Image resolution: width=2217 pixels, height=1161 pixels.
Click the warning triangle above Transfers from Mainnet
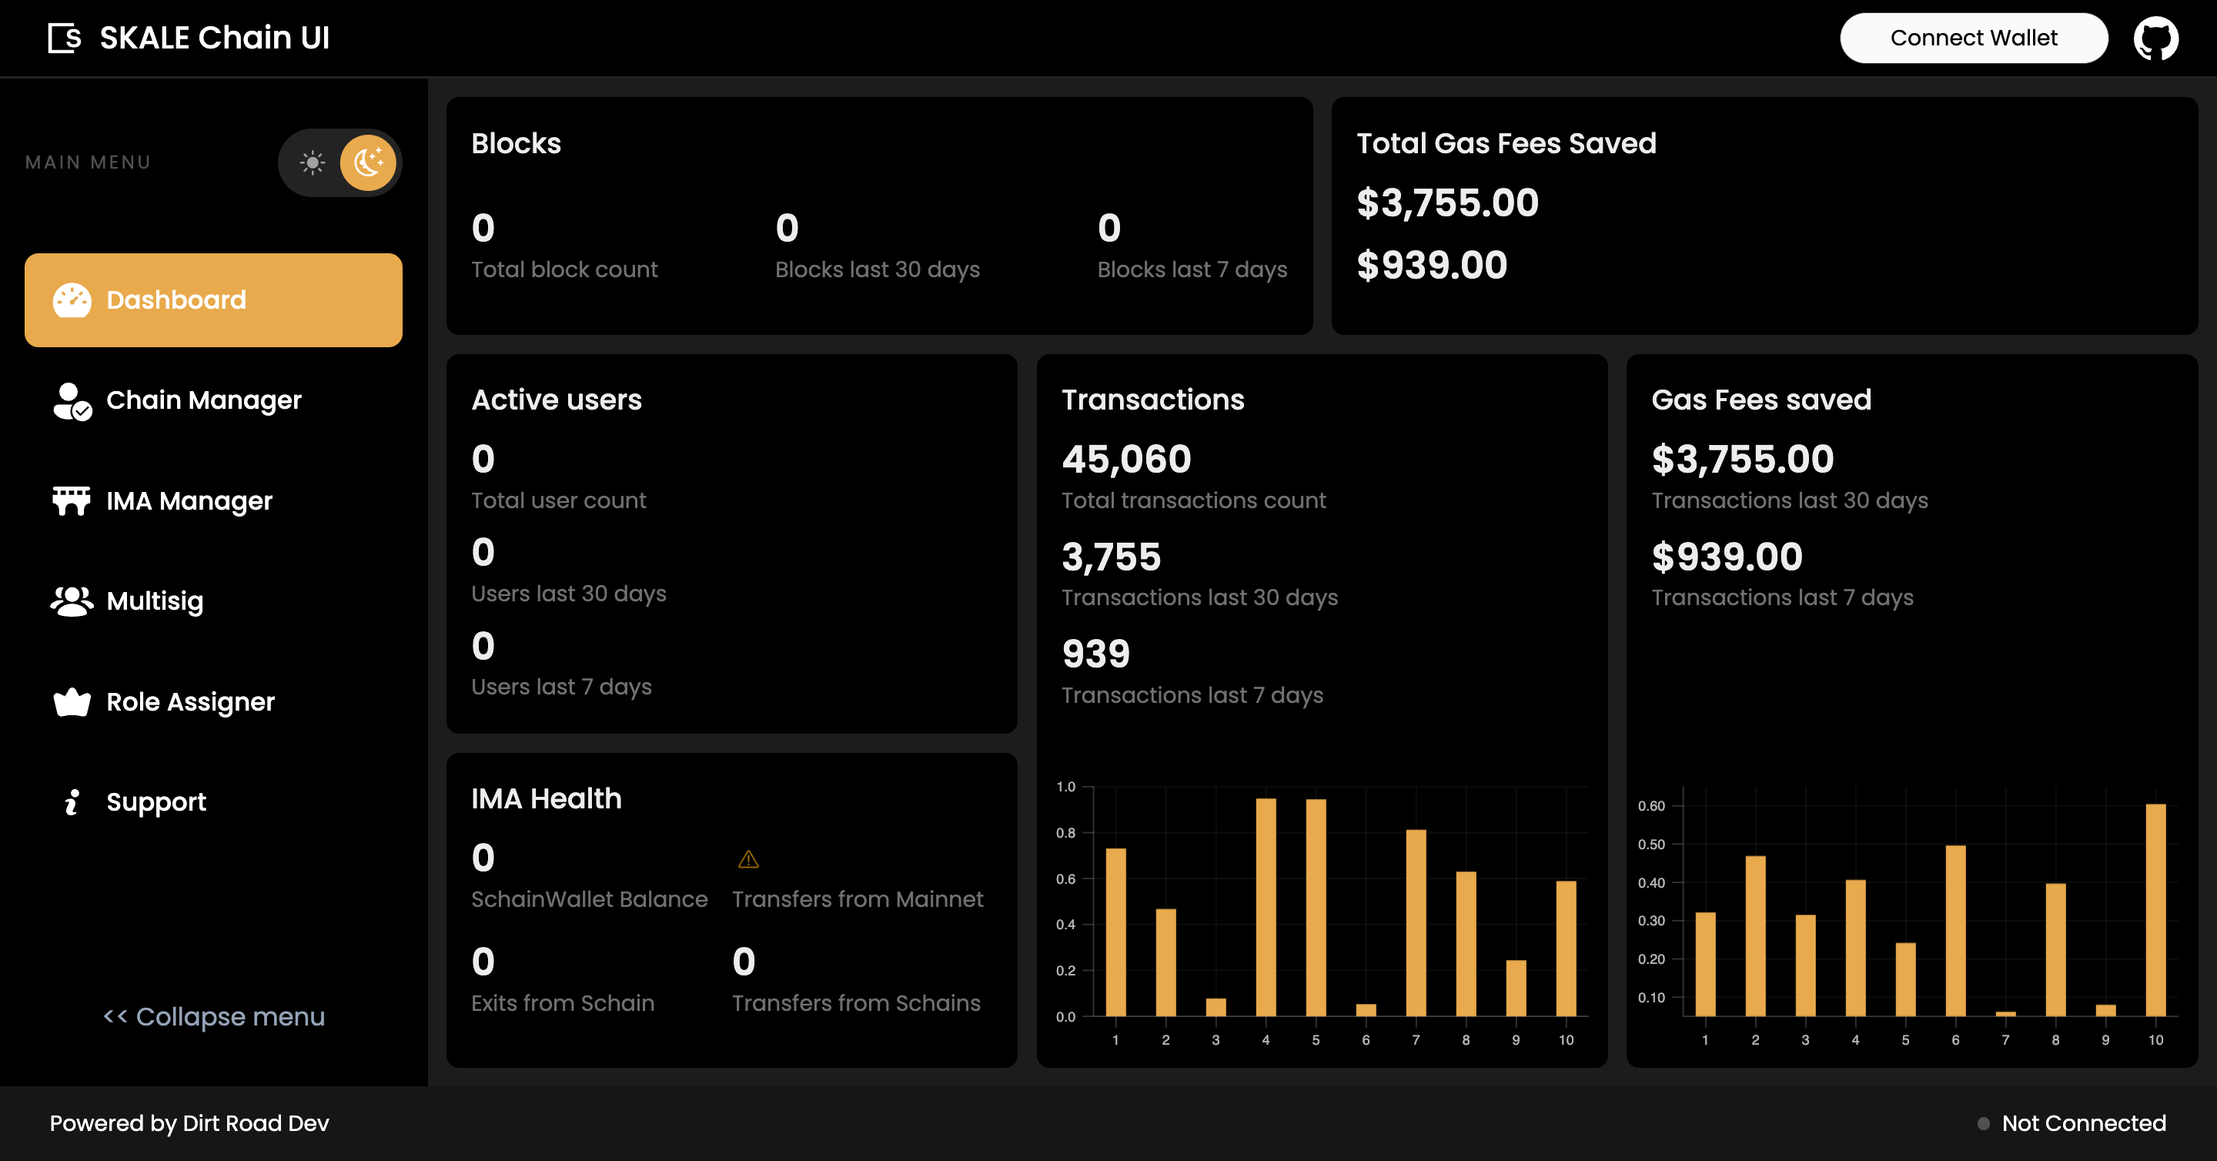click(749, 859)
